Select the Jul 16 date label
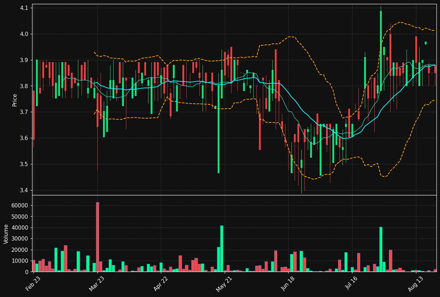This screenshot has width=440, height=297. tap(352, 284)
